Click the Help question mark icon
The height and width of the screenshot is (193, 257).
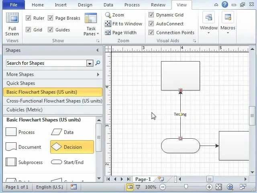pos(225,5)
